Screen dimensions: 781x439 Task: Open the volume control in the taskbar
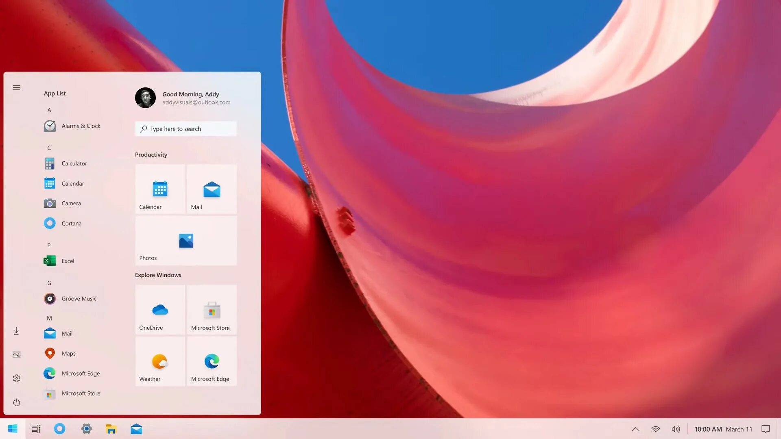(x=676, y=429)
